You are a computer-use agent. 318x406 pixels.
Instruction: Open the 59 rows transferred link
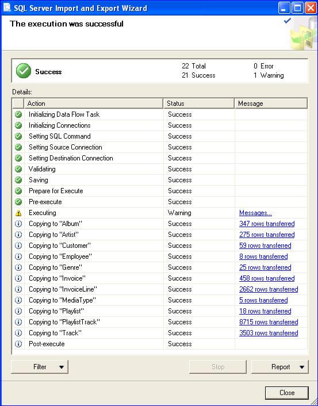[265, 246]
